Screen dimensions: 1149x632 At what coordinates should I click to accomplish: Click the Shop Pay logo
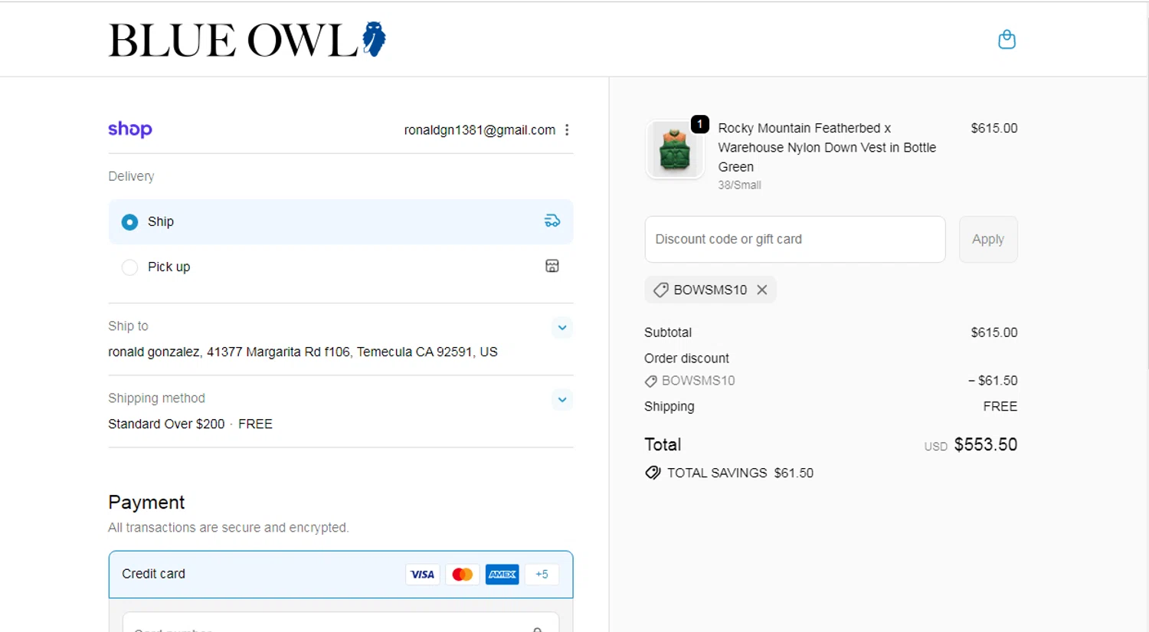(130, 129)
